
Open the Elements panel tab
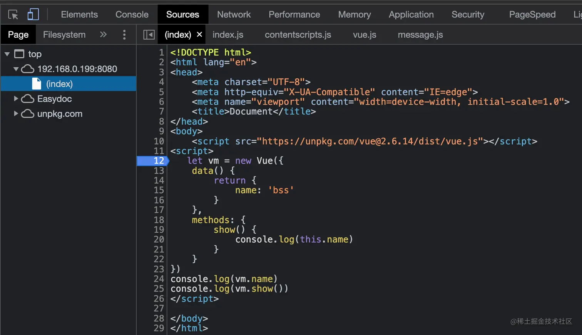79,15
